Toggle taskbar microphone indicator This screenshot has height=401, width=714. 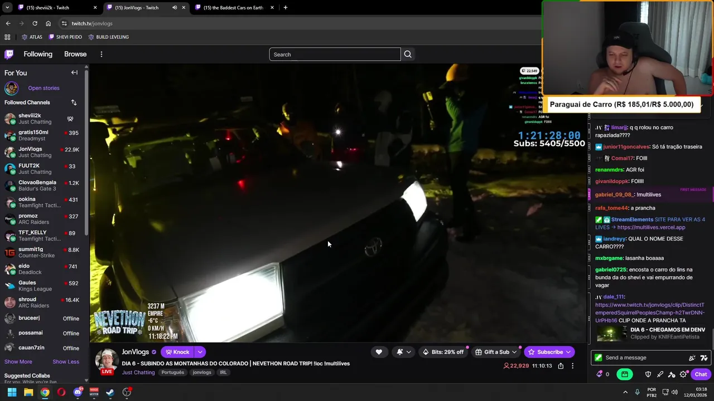click(x=637, y=392)
